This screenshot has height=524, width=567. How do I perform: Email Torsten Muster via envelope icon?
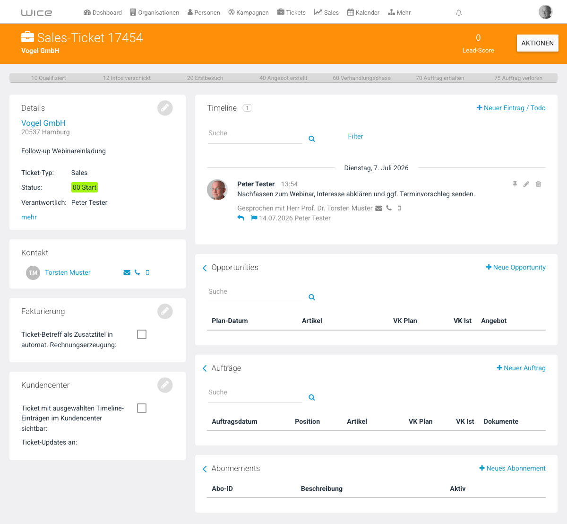click(x=127, y=272)
